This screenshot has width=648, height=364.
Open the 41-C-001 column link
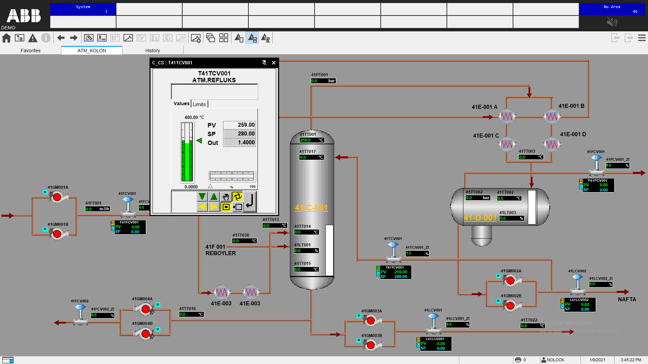pyautogui.click(x=311, y=208)
